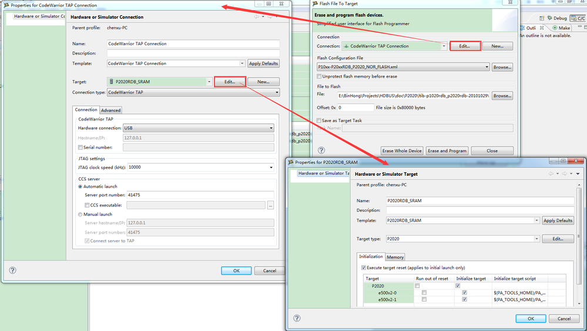
Task: Select Manual launch for CCS server
Action: 80,214
